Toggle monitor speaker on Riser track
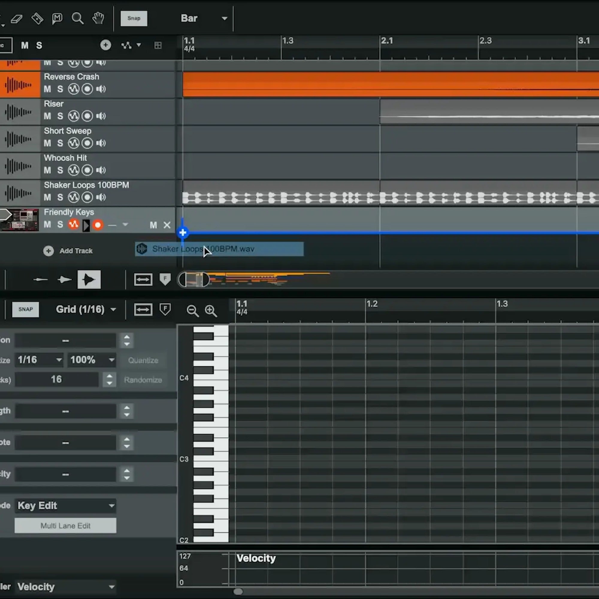Viewport: 599px width, 599px height. coord(101,116)
